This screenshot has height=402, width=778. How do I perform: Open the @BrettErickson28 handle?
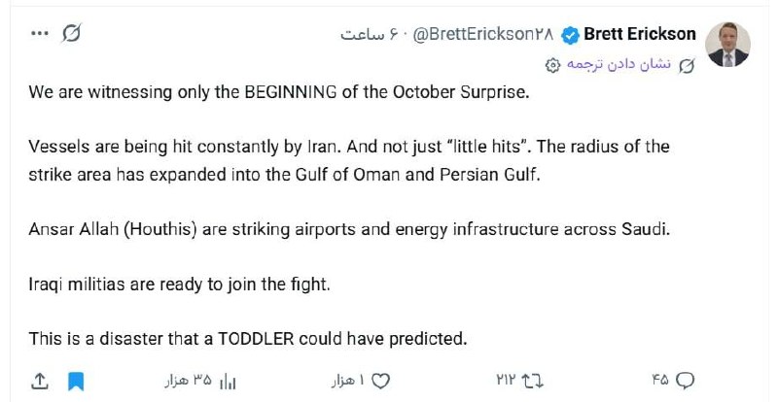point(482,34)
